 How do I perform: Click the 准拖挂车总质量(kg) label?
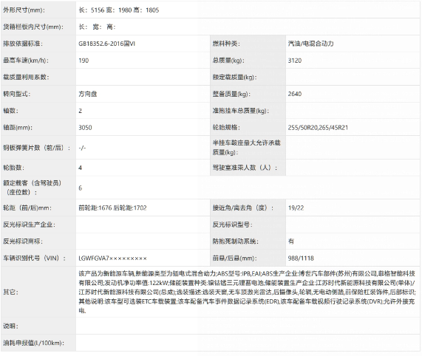pyautogui.click(x=241, y=111)
